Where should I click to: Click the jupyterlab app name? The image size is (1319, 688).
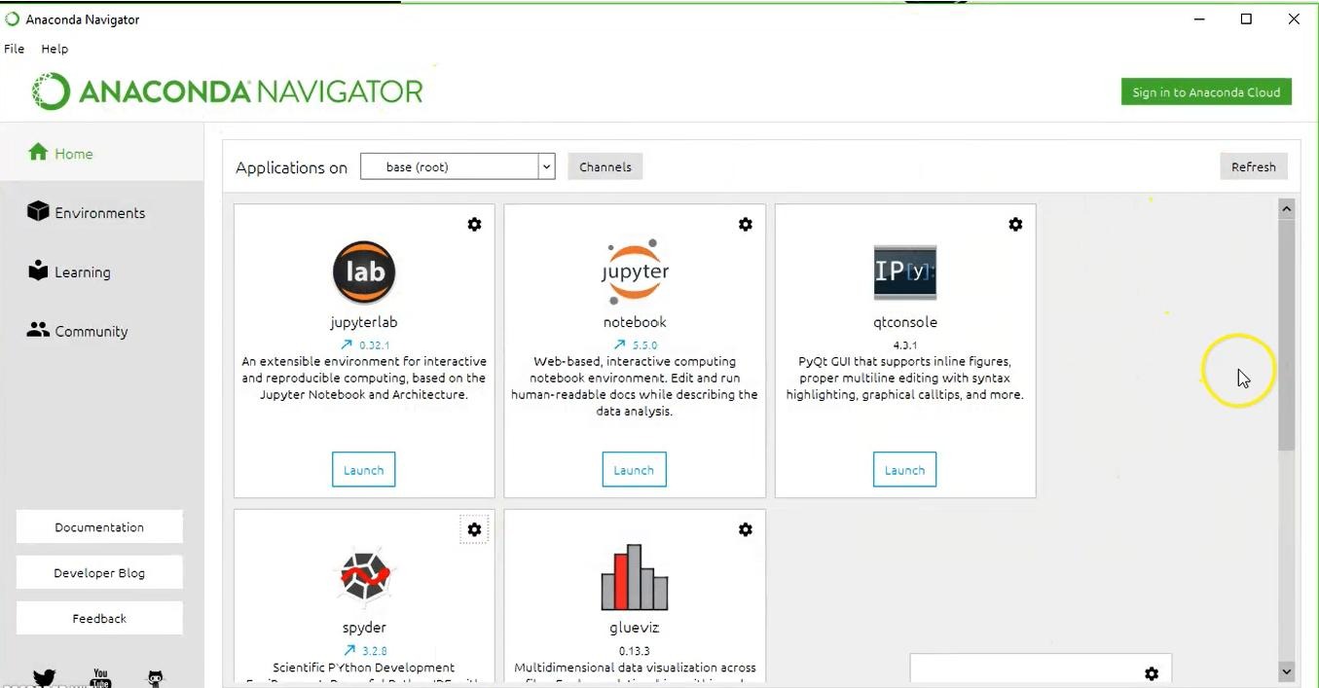(364, 322)
